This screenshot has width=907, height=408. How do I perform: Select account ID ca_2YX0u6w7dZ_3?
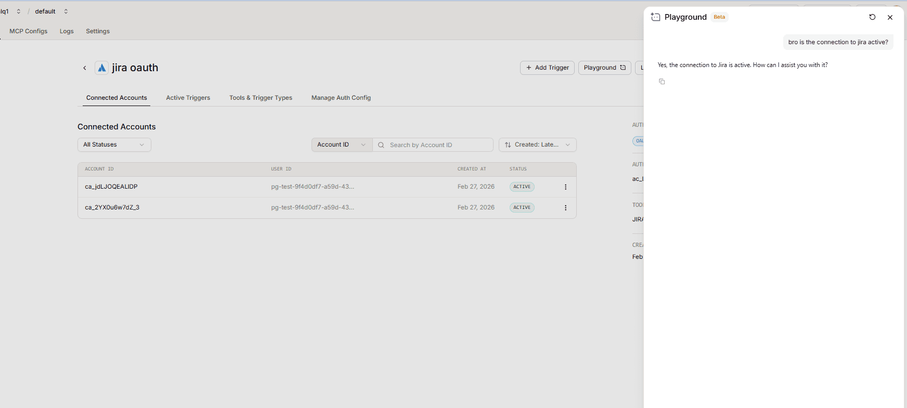coord(112,207)
